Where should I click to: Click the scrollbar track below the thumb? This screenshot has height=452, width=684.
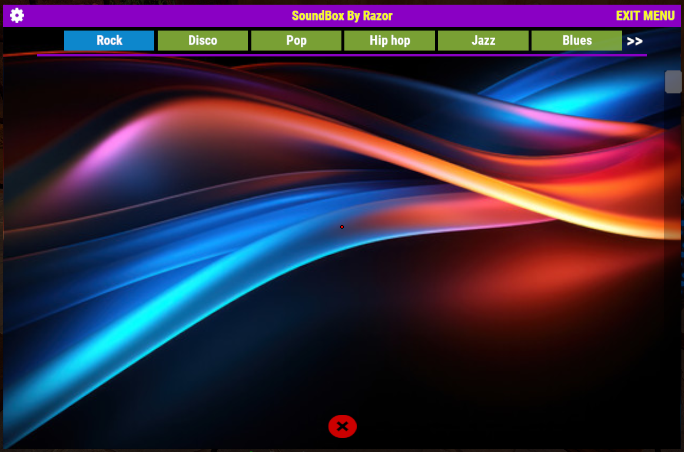(673, 264)
